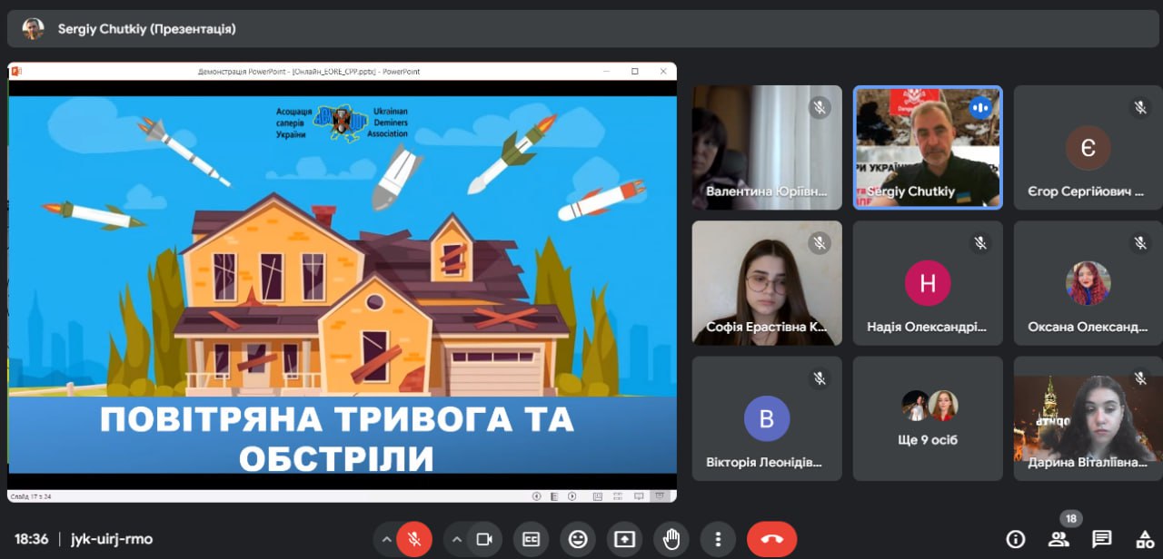Open the activities panel icon

tap(1145, 539)
